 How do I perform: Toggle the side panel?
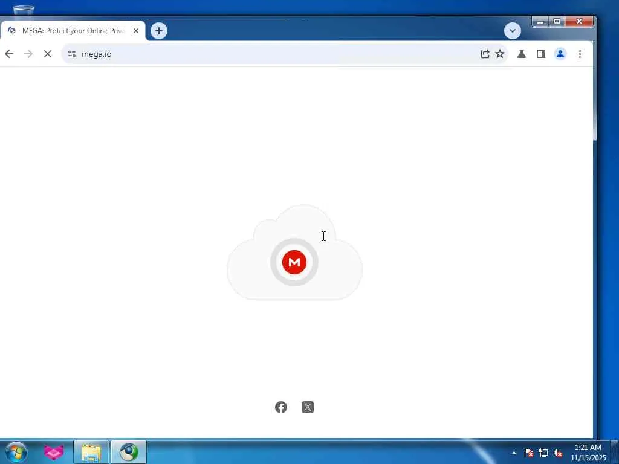(541, 54)
